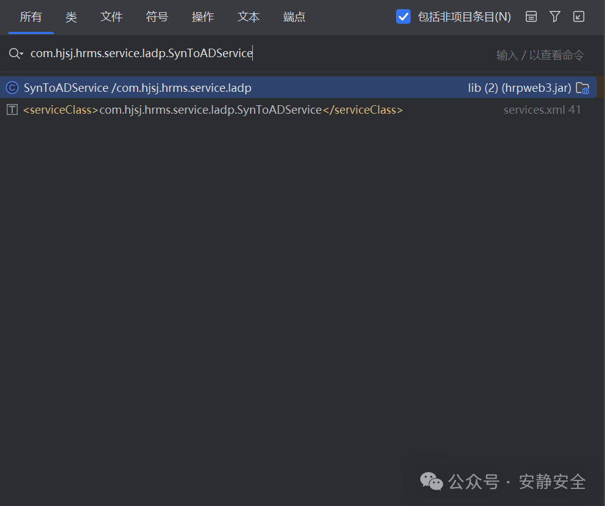This screenshot has height=506, width=605.
Task: Click the text-match icon on services.xml row
Action: (x=12, y=109)
